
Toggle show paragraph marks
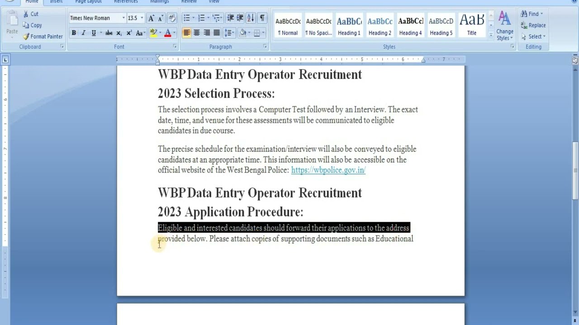click(262, 18)
